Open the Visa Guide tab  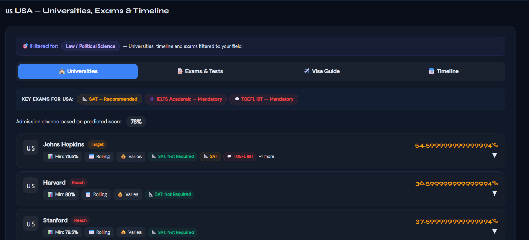(321, 71)
